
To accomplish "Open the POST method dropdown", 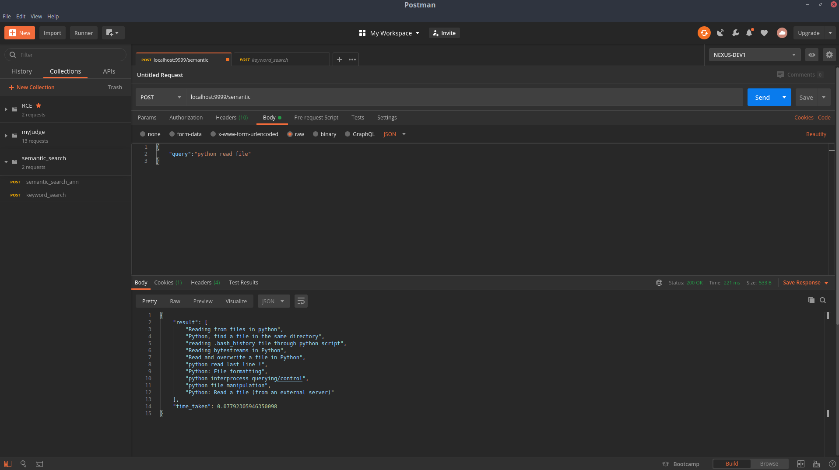I will point(161,97).
